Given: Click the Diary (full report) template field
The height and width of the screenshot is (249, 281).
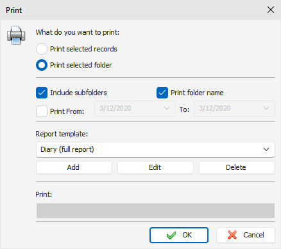Looking at the screenshot, I should [155, 149].
